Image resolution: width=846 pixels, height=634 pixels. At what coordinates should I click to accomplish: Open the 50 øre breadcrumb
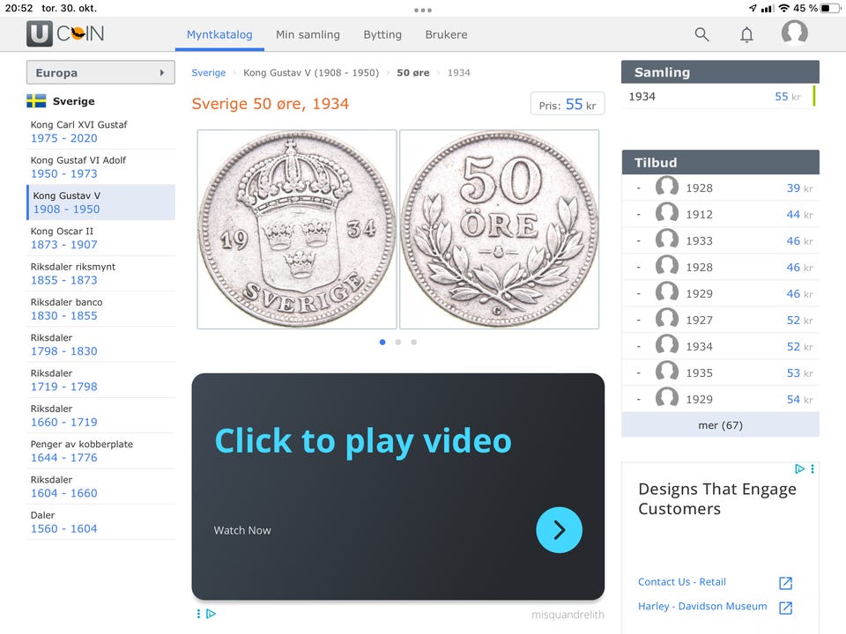coord(413,73)
